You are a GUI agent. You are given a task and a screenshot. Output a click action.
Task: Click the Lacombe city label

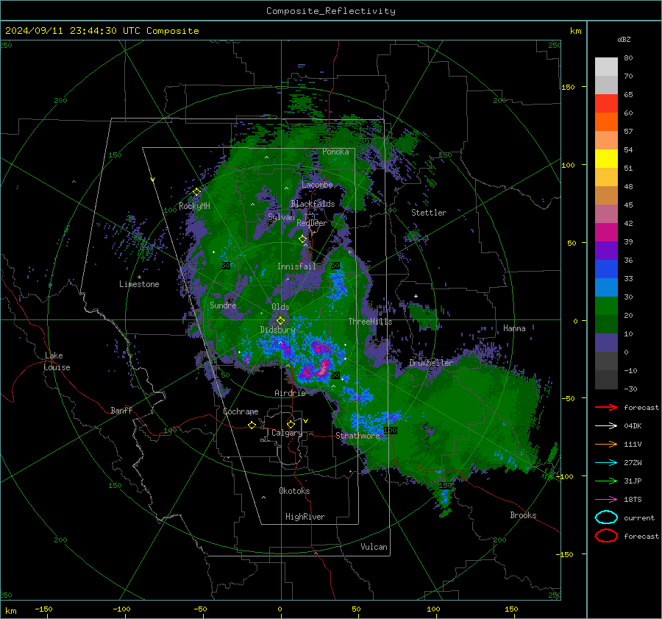317,185
